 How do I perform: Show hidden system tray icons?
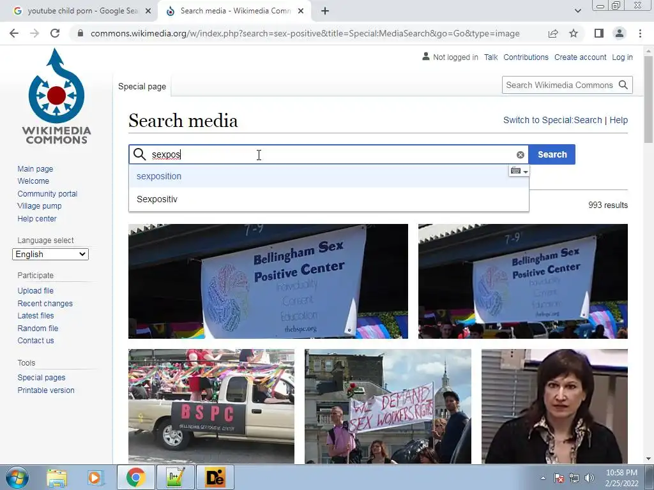point(543,478)
